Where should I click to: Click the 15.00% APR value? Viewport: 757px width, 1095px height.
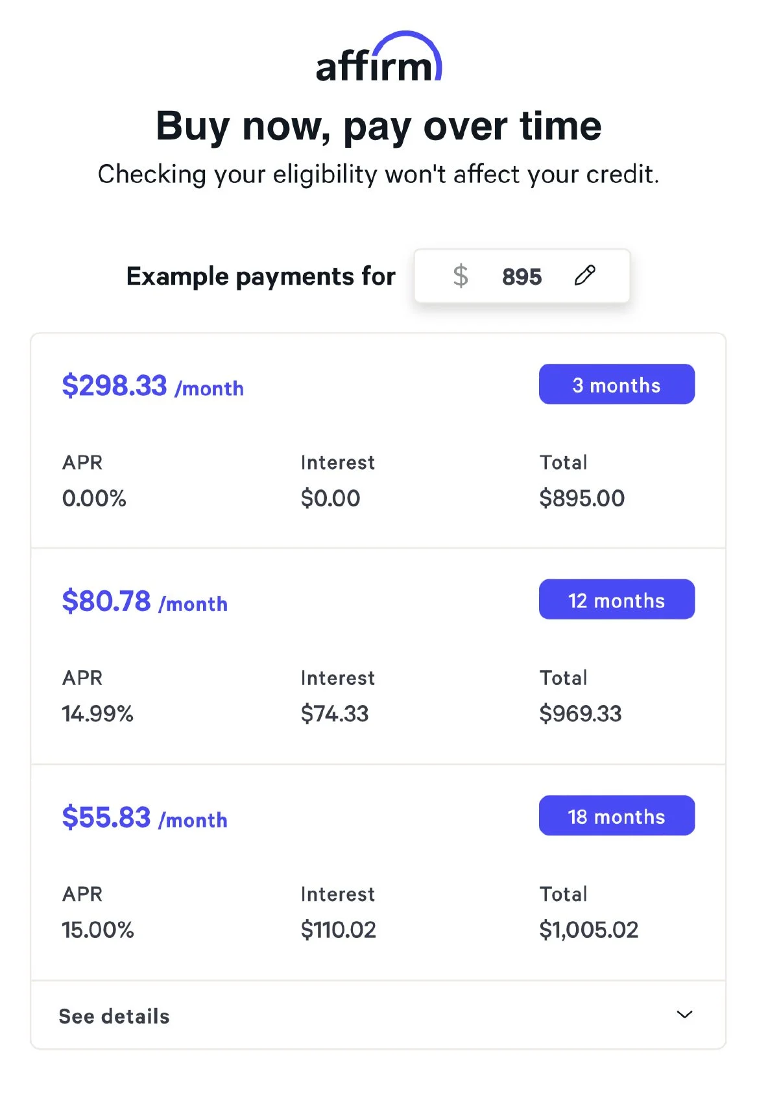[98, 930]
